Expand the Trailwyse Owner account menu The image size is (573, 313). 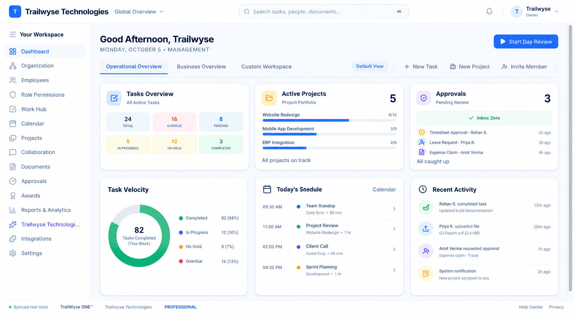(535, 11)
